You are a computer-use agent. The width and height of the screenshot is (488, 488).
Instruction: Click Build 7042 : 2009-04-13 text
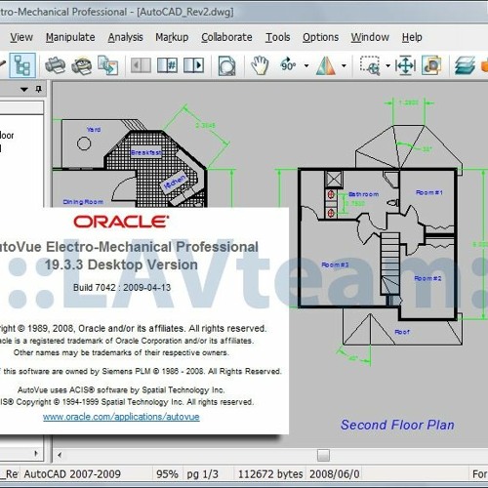122,288
